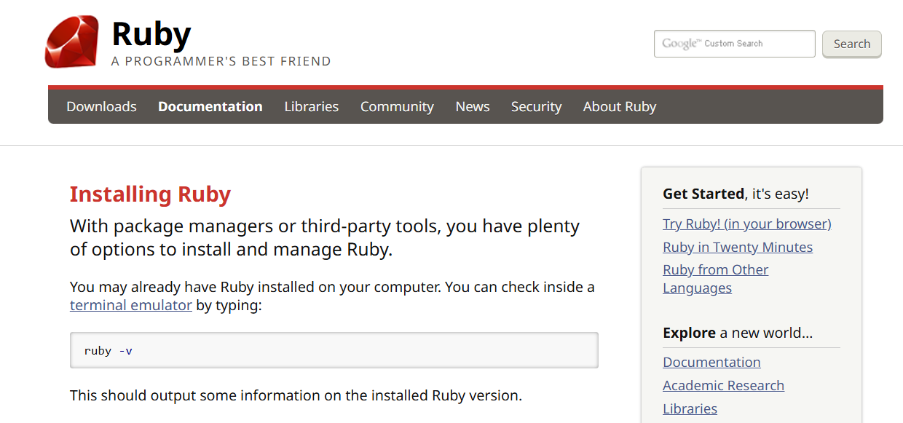This screenshot has width=903, height=423.
Task: Click the Installing Ruby heading
Action: click(150, 194)
